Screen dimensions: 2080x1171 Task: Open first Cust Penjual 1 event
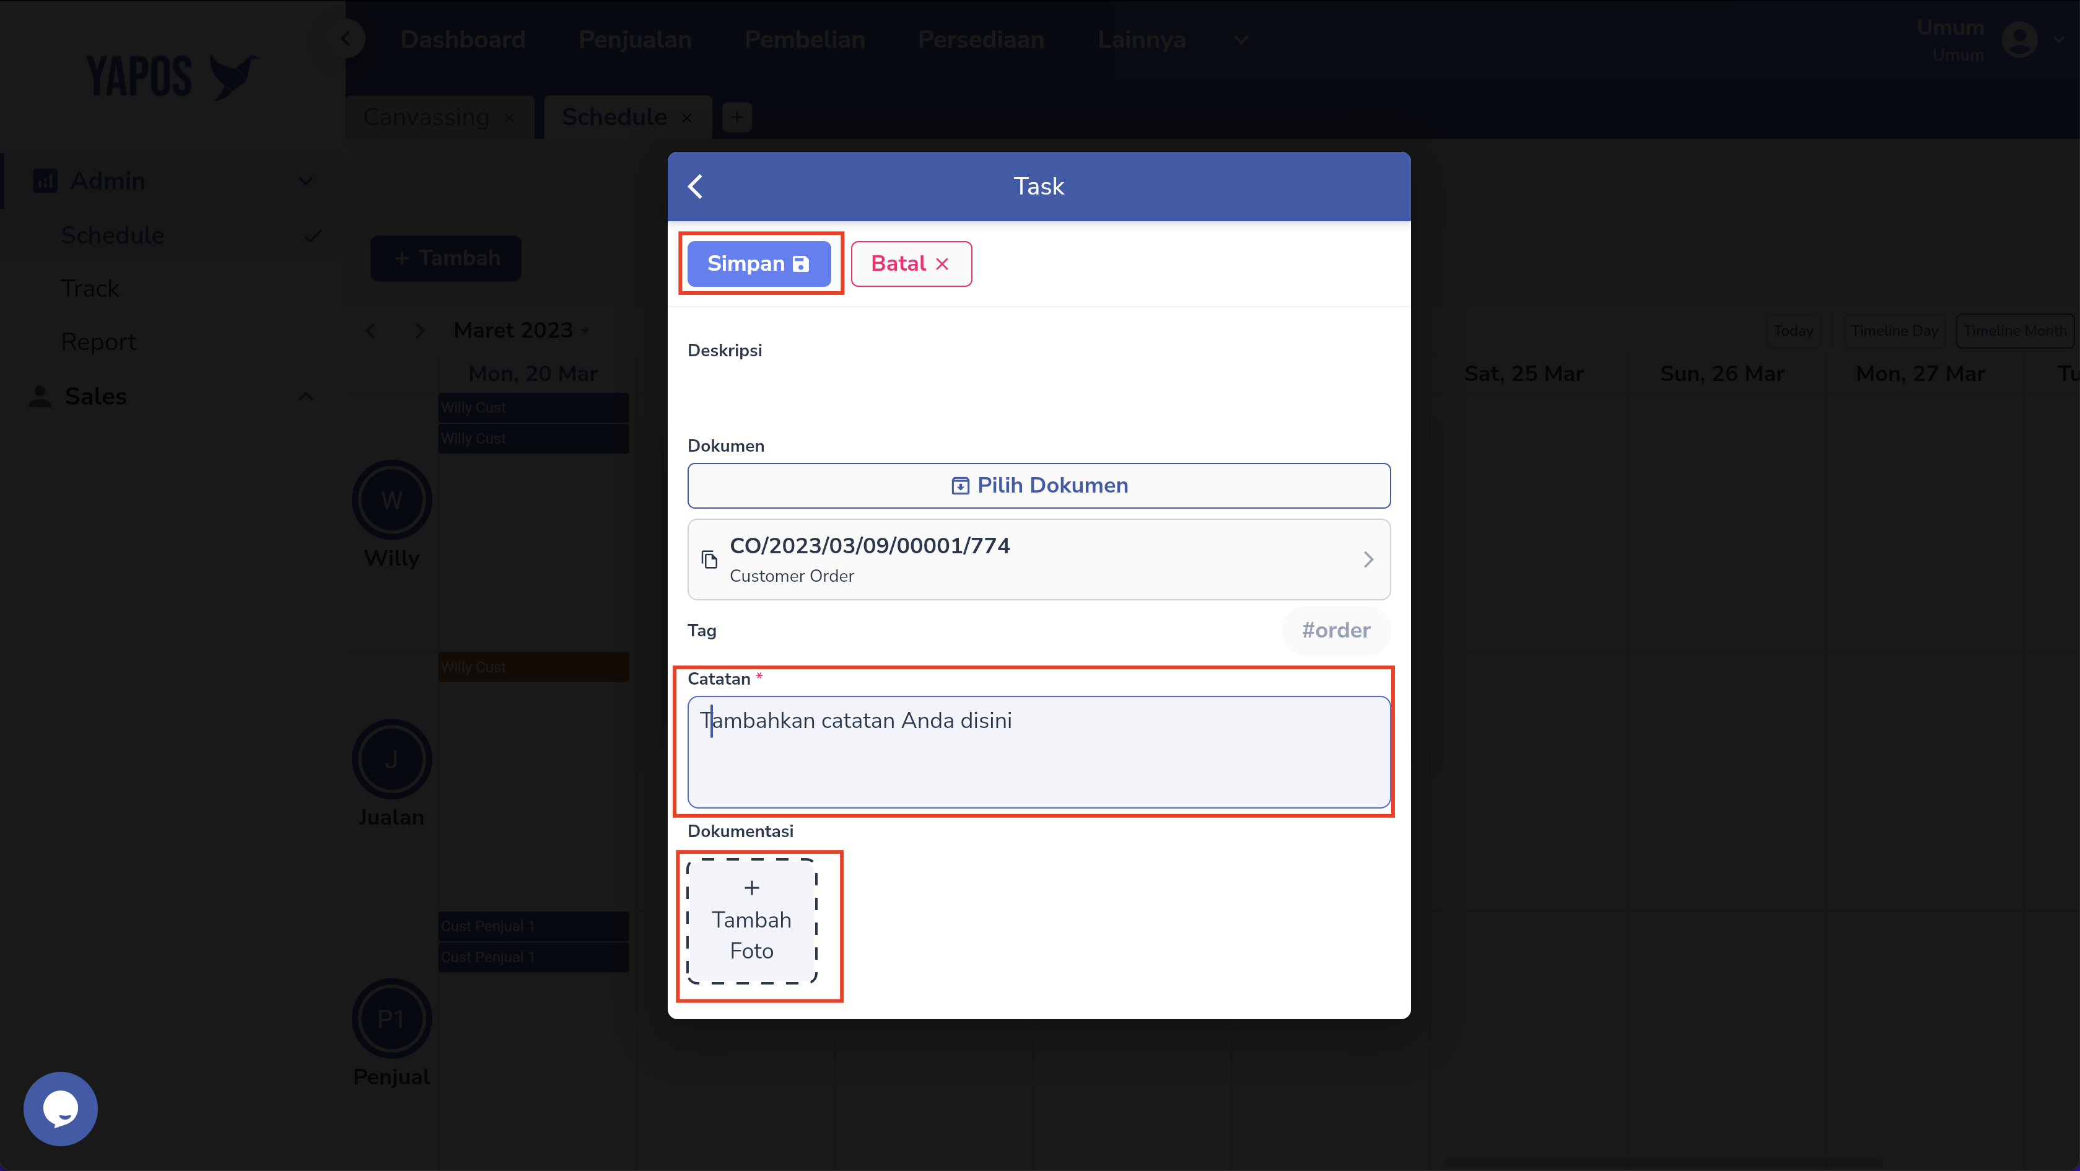pos(534,926)
